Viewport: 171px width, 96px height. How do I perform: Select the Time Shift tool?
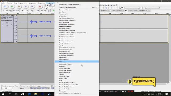(x=51, y=8)
